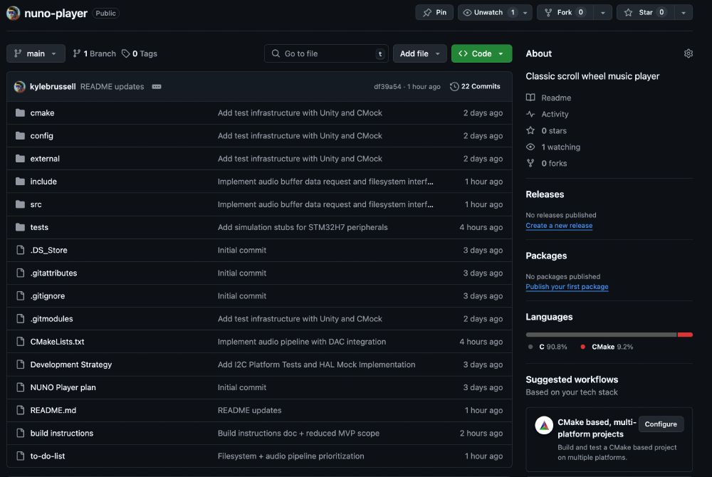Open the main branch selector
712x477 pixels.
(36, 53)
